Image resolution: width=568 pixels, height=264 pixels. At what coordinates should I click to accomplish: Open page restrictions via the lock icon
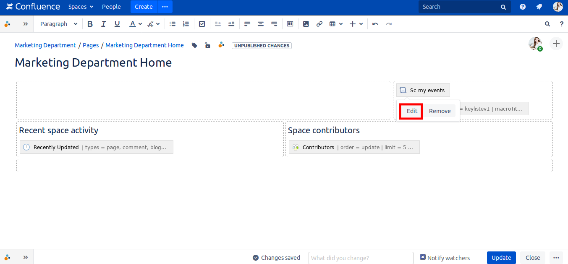[207, 45]
